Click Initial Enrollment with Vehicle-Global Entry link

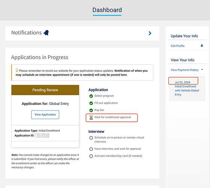[x=187, y=91]
